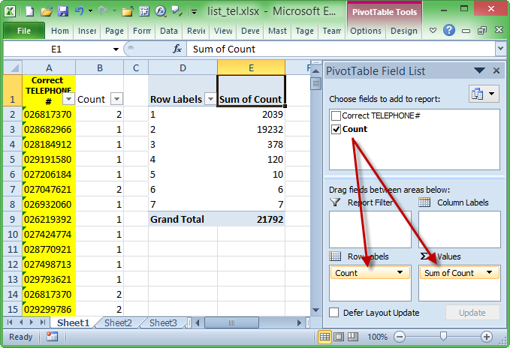Open the Name Box dropdown arrow

tap(116, 49)
